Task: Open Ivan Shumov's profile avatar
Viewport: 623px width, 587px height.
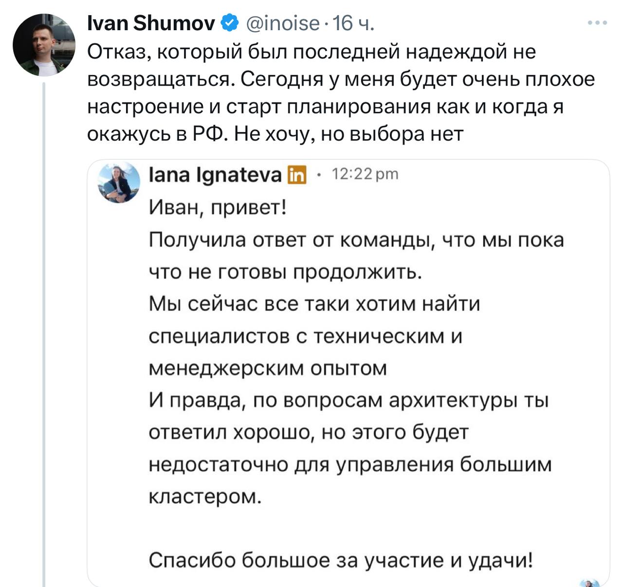Action: tap(44, 45)
